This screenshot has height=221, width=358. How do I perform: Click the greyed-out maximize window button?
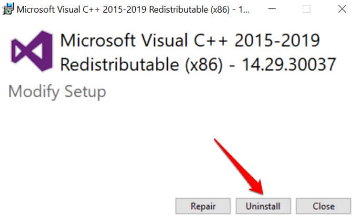point(306,9)
